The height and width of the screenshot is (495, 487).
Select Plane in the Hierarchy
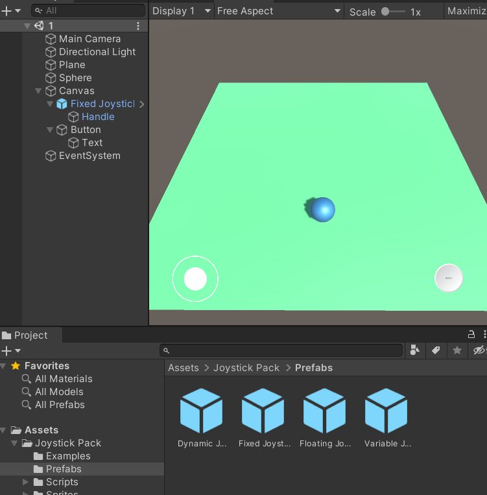[x=72, y=65]
